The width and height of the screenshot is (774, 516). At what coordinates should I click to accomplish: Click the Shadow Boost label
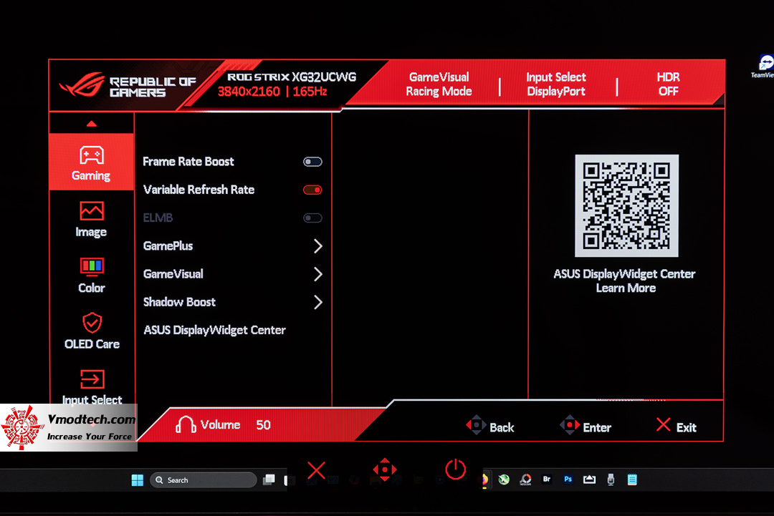pos(179,302)
